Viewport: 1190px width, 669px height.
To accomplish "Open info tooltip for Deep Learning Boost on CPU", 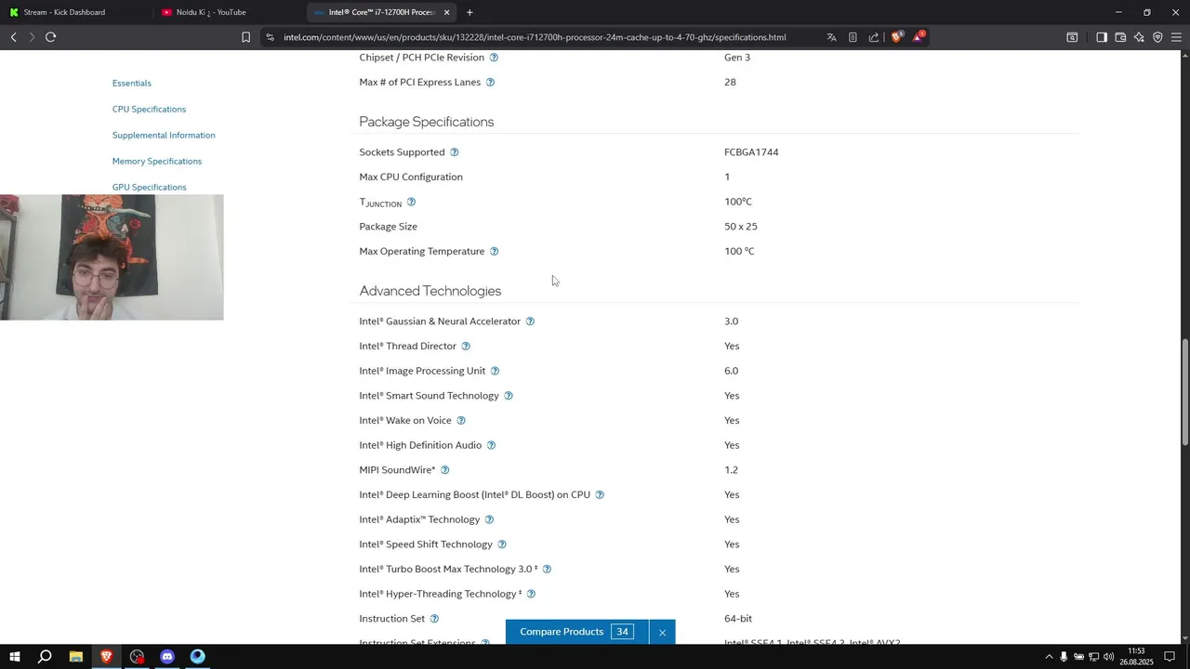I will click(x=600, y=495).
